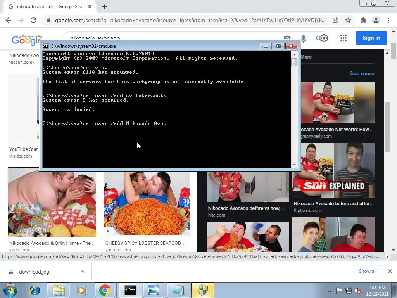397x298 pixels.
Task: Click the status bar scroll right arrow
Action: (387, 257)
